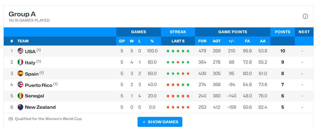
Task: Click Italy's orange loss dot in streak
Action: [x=178, y=62]
